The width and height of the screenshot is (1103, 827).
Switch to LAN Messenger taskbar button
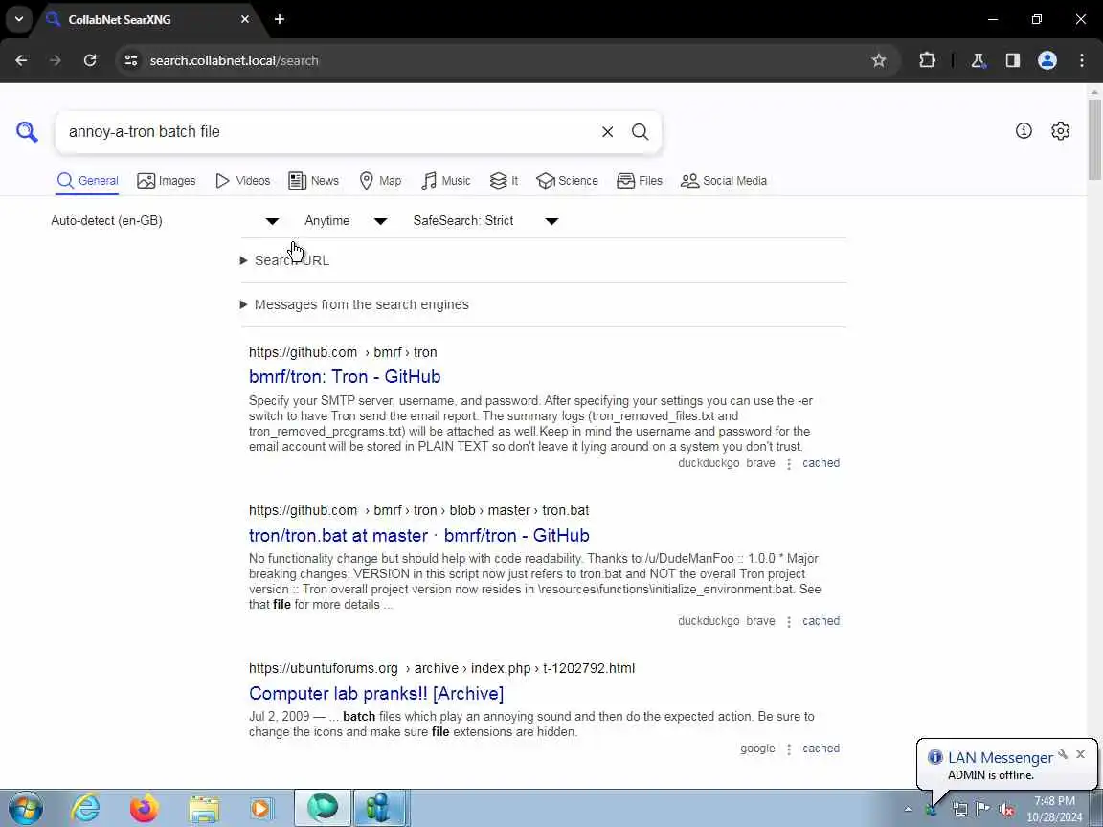[380, 808]
